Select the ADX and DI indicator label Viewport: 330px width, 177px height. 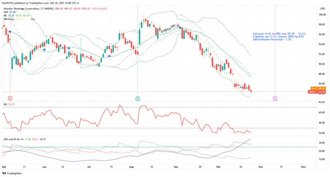pyautogui.click(x=14, y=139)
